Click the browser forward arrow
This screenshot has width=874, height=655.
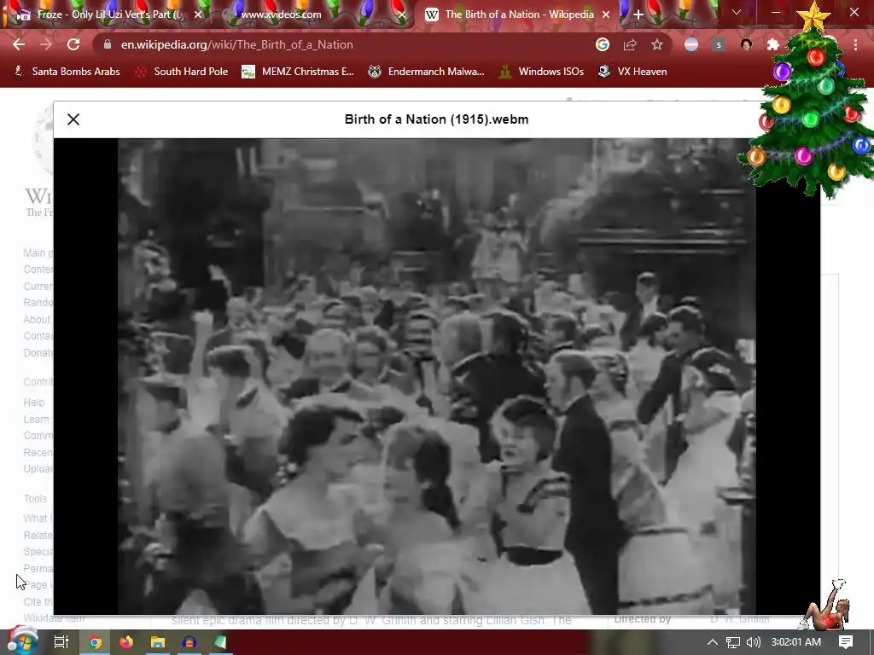pyautogui.click(x=46, y=44)
